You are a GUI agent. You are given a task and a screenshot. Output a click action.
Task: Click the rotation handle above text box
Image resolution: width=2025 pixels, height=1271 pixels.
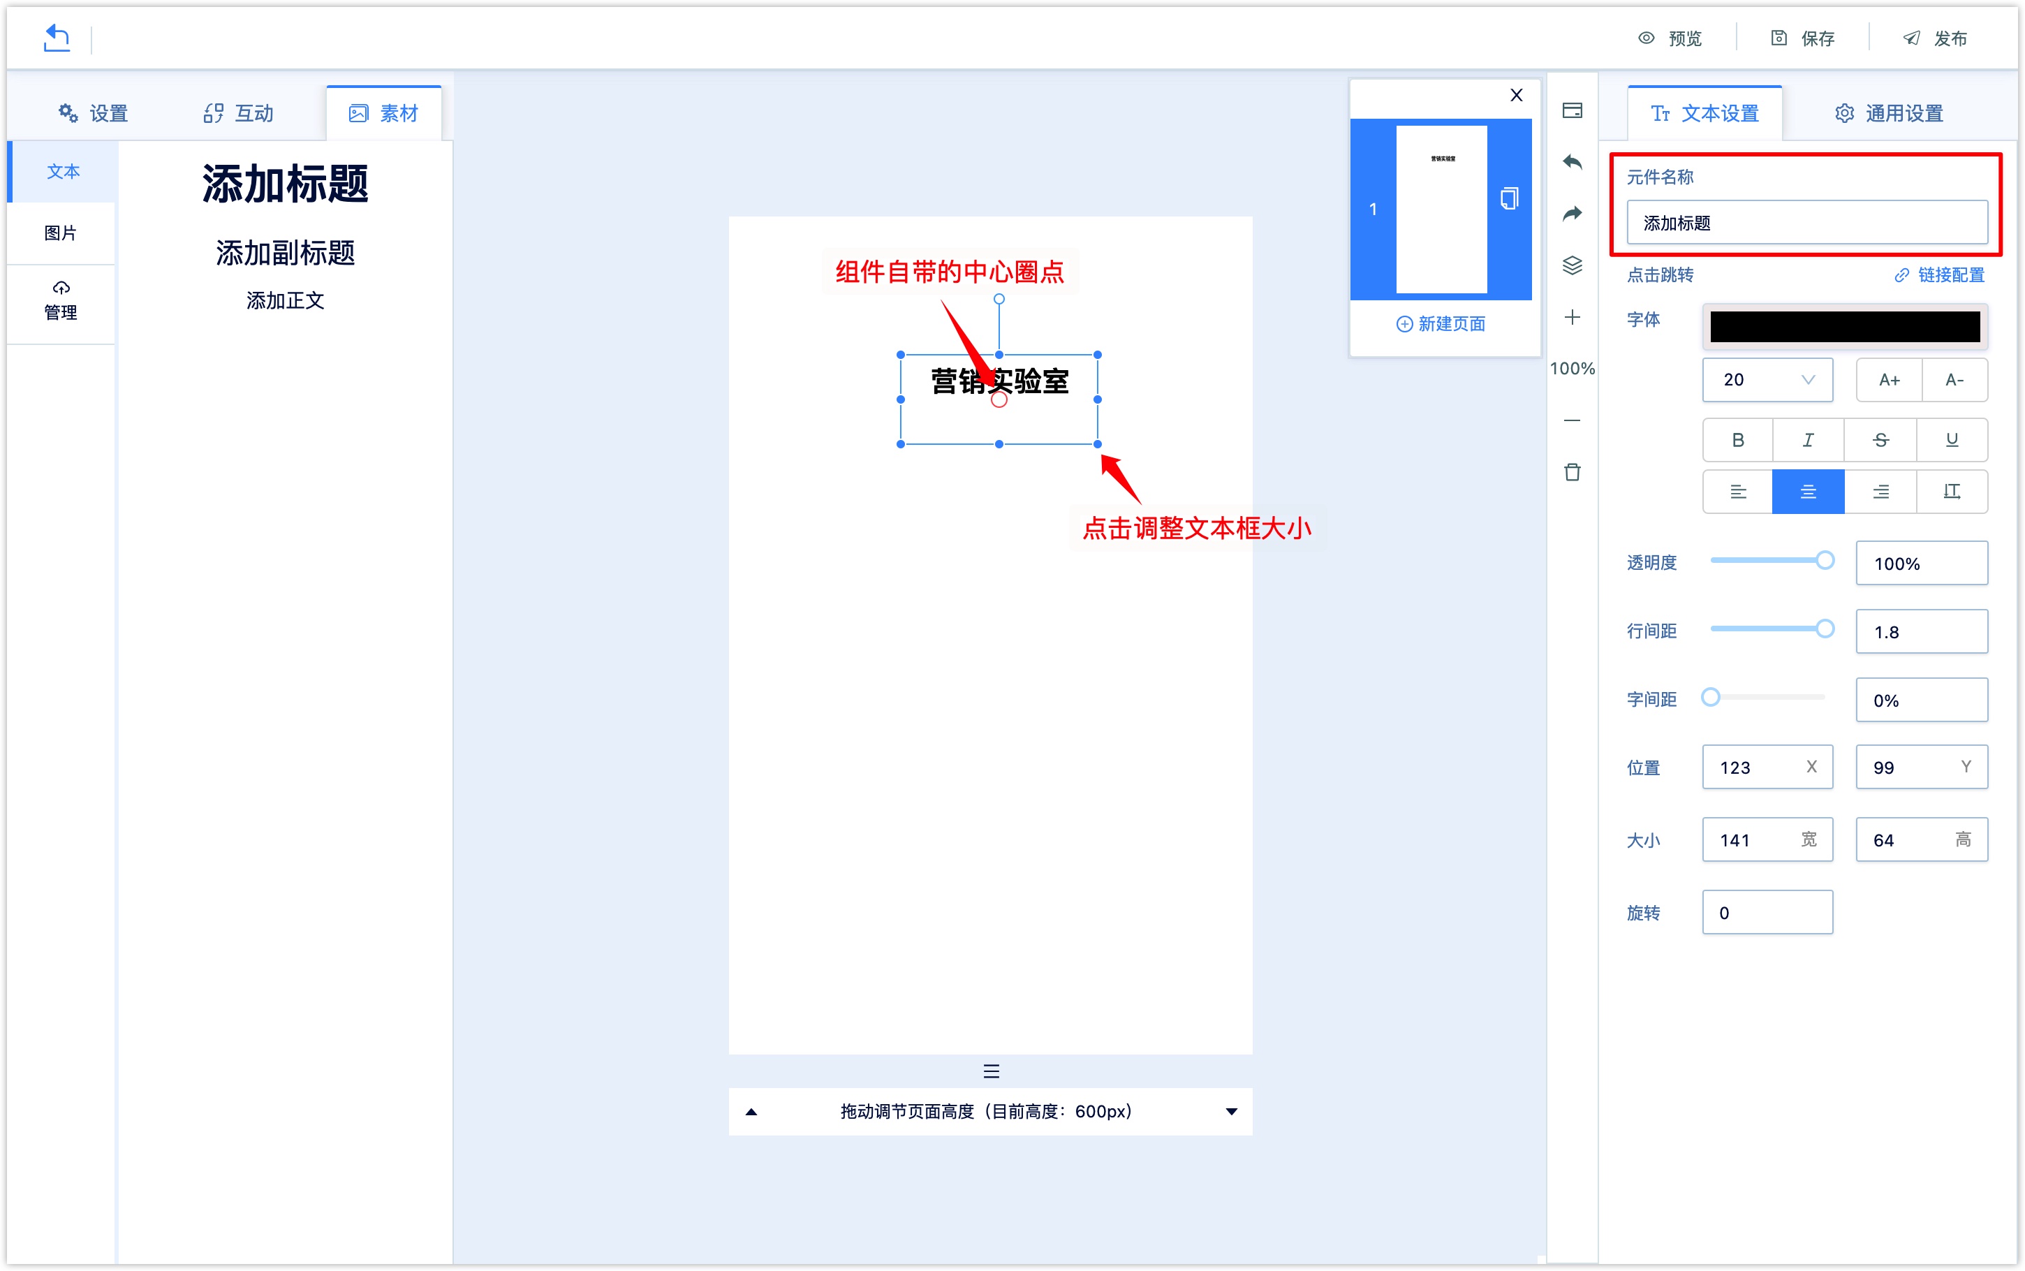click(x=999, y=300)
